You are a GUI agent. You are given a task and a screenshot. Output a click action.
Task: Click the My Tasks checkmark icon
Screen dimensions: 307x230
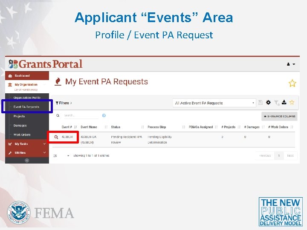[10, 144]
